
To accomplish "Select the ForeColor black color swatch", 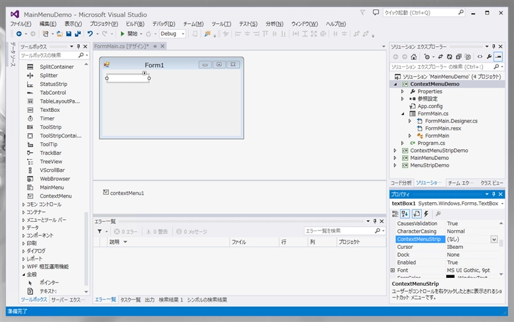I will pyautogui.click(x=450, y=277).
